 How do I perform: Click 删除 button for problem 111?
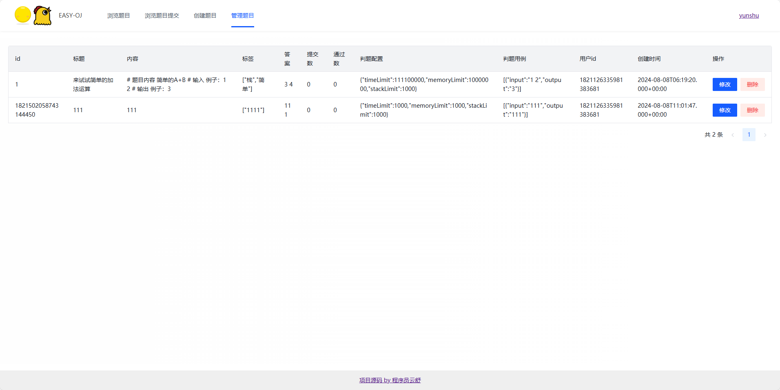tap(753, 110)
